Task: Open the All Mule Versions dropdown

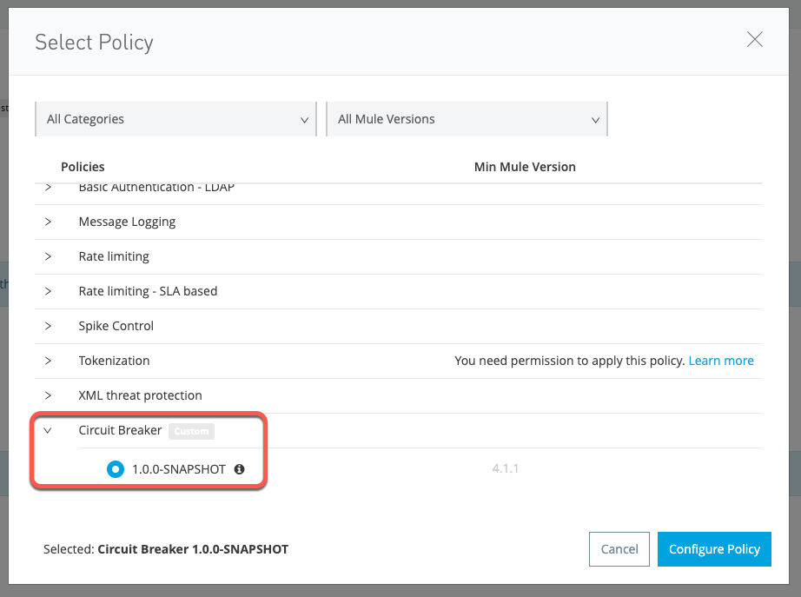Action: [467, 119]
